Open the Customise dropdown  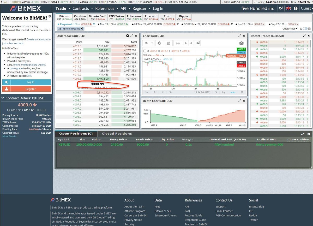click(x=290, y=29)
